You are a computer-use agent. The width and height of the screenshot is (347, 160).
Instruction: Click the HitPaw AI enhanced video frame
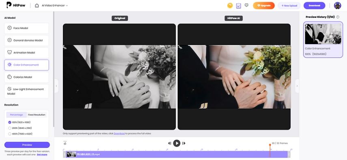[234, 77]
